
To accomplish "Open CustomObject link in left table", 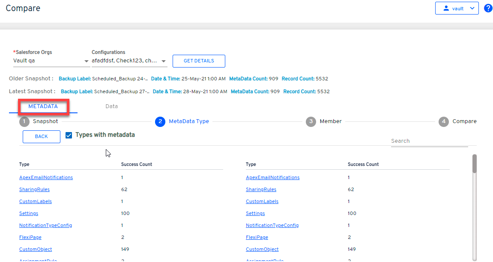I will pos(36,249).
